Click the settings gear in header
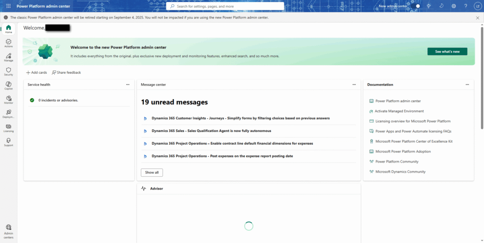 pos(454,6)
